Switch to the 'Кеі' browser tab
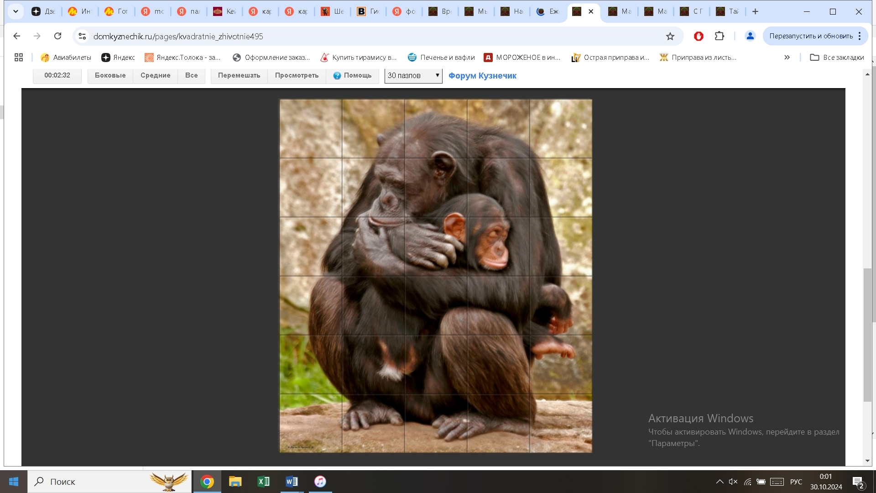The image size is (876, 493). coord(224,11)
